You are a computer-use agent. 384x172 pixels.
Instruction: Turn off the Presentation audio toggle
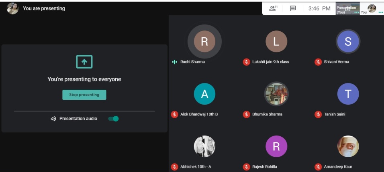point(114,119)
